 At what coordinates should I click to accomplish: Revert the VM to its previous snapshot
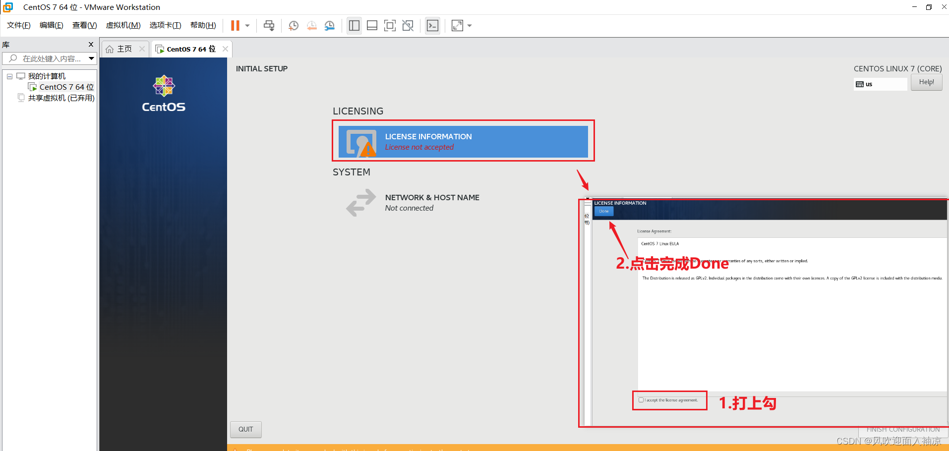point(311,25)
